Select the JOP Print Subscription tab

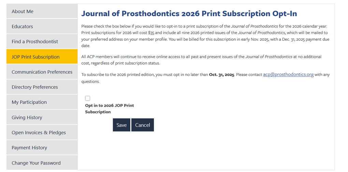[35, 57]
